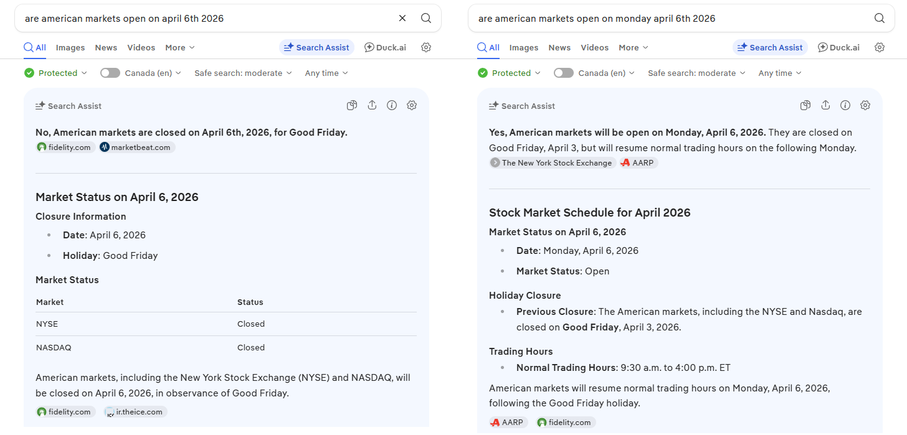
Task: Open Duck.ai in right window
Action: [x=838, y=47]
